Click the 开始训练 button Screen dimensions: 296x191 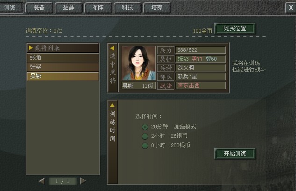[x=235, y=154]
